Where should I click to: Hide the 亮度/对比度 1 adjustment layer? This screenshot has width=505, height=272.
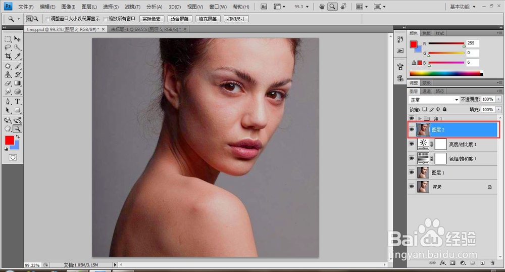pos(412,144)
